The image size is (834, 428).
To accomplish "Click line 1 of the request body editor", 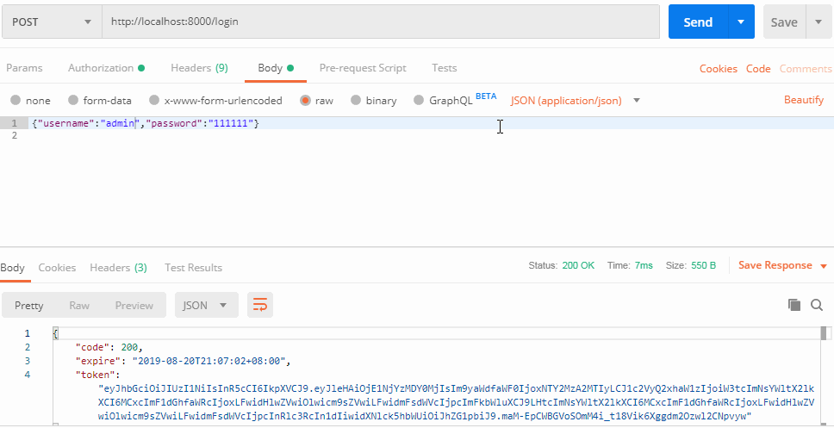I will click(x=431, y=123).
